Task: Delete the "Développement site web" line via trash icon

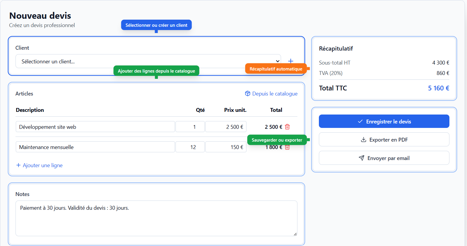Action: coord(287,126)
